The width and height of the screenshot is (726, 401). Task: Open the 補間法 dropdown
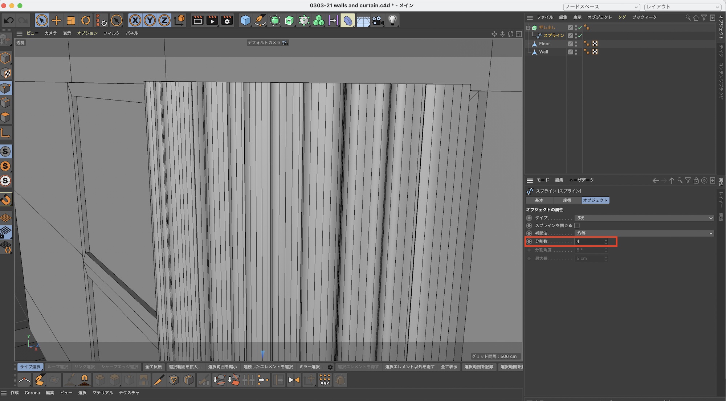[x=644, y=233]
